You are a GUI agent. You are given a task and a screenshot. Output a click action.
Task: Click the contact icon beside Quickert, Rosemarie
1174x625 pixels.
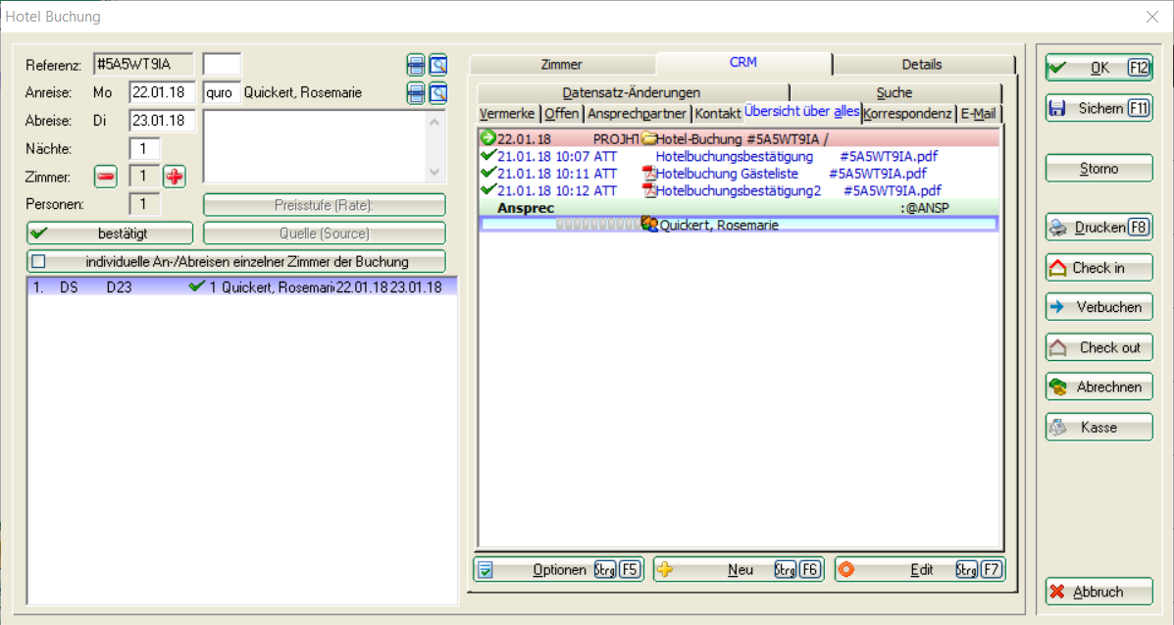click(649, 225)
